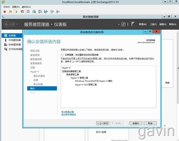Click the 安装(I) install button
This screenshot has height=141, width=179.
point(136,123)
